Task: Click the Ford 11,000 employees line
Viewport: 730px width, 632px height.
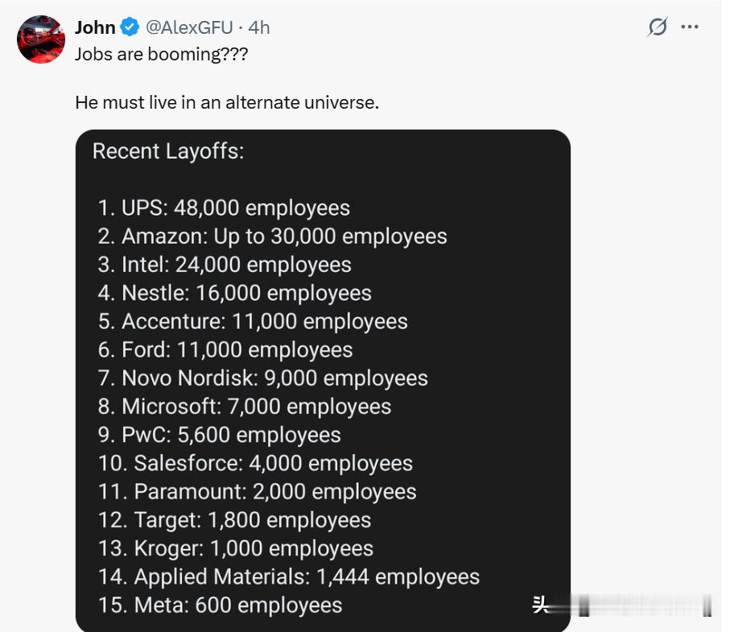Action: click(x=225, y=349)
